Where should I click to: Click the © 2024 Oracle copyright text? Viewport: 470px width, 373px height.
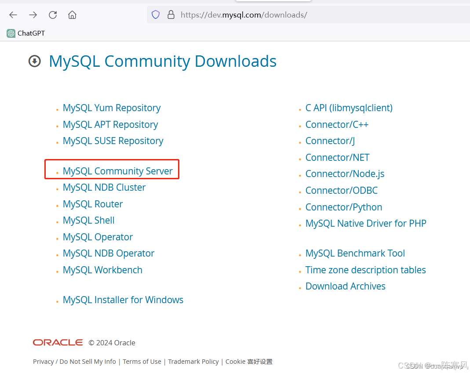coord(112,343)
